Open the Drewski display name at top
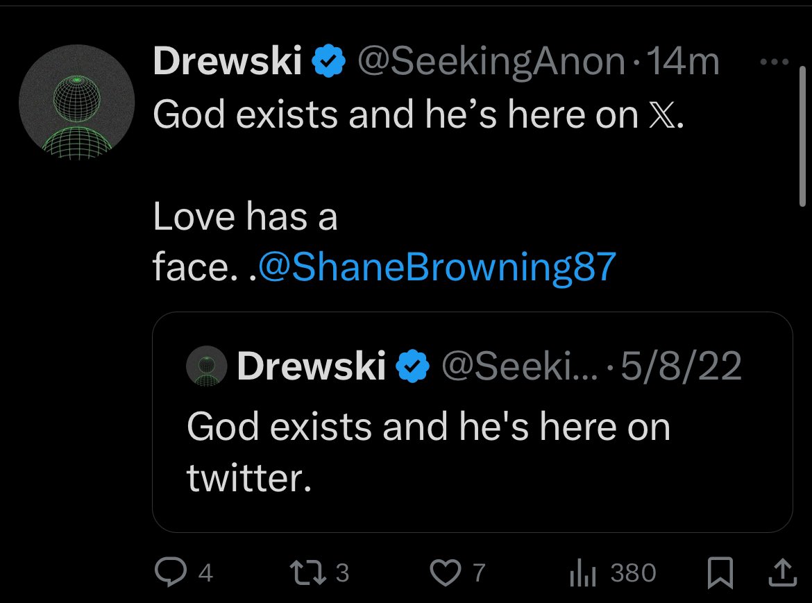Viewport: 812px width, 603px height. 227,64
